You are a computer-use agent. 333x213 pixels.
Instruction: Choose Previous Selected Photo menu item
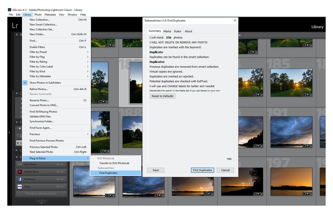coord(56,147)
